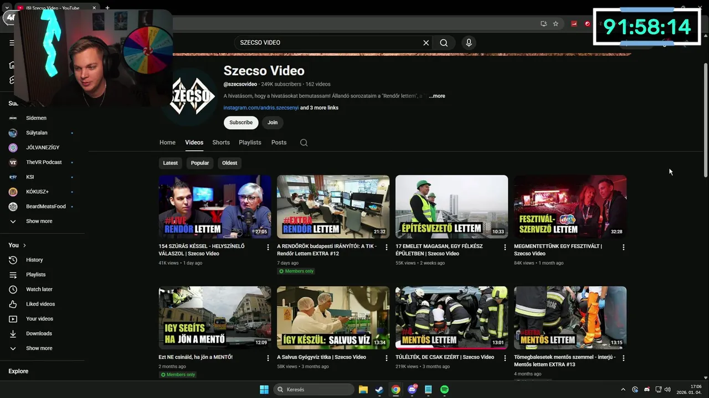The height and width of the screenshot is (398, 709).
Task: Select the Videos tab
Action: tap(194, 143)
